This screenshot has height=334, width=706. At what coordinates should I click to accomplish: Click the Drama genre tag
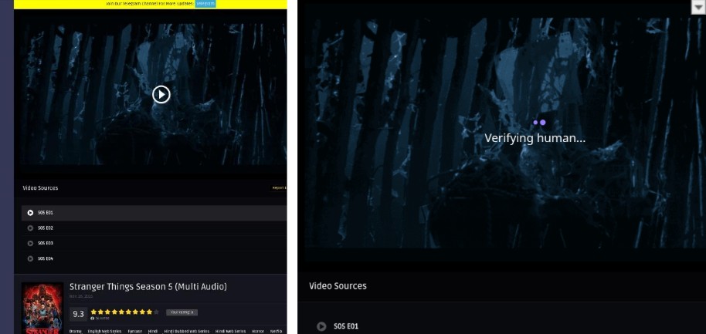point(76,331)
